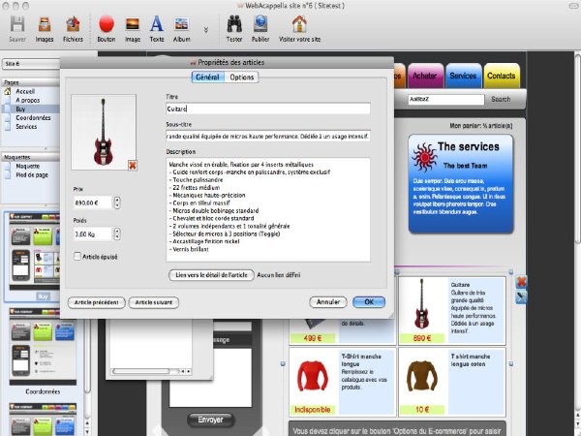581x436 pixels.
Task: Open the Fichiers toolbar icon
Action: click(x=73, y=24)
